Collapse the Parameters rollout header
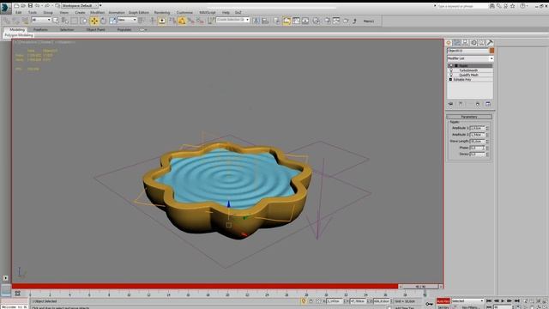549x309 pixels. coord(469,117)
